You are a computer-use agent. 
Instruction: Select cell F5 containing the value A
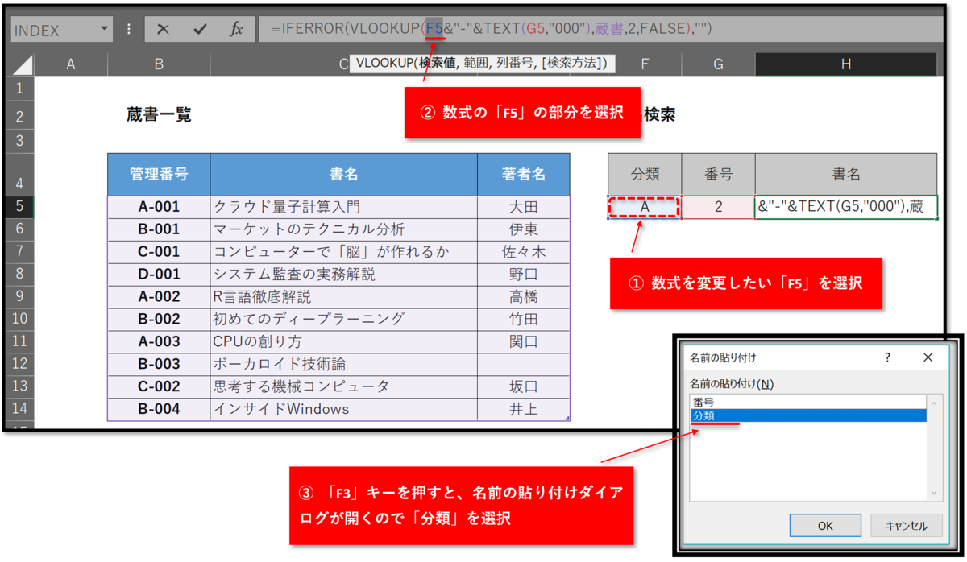click(x=644, y=207)
